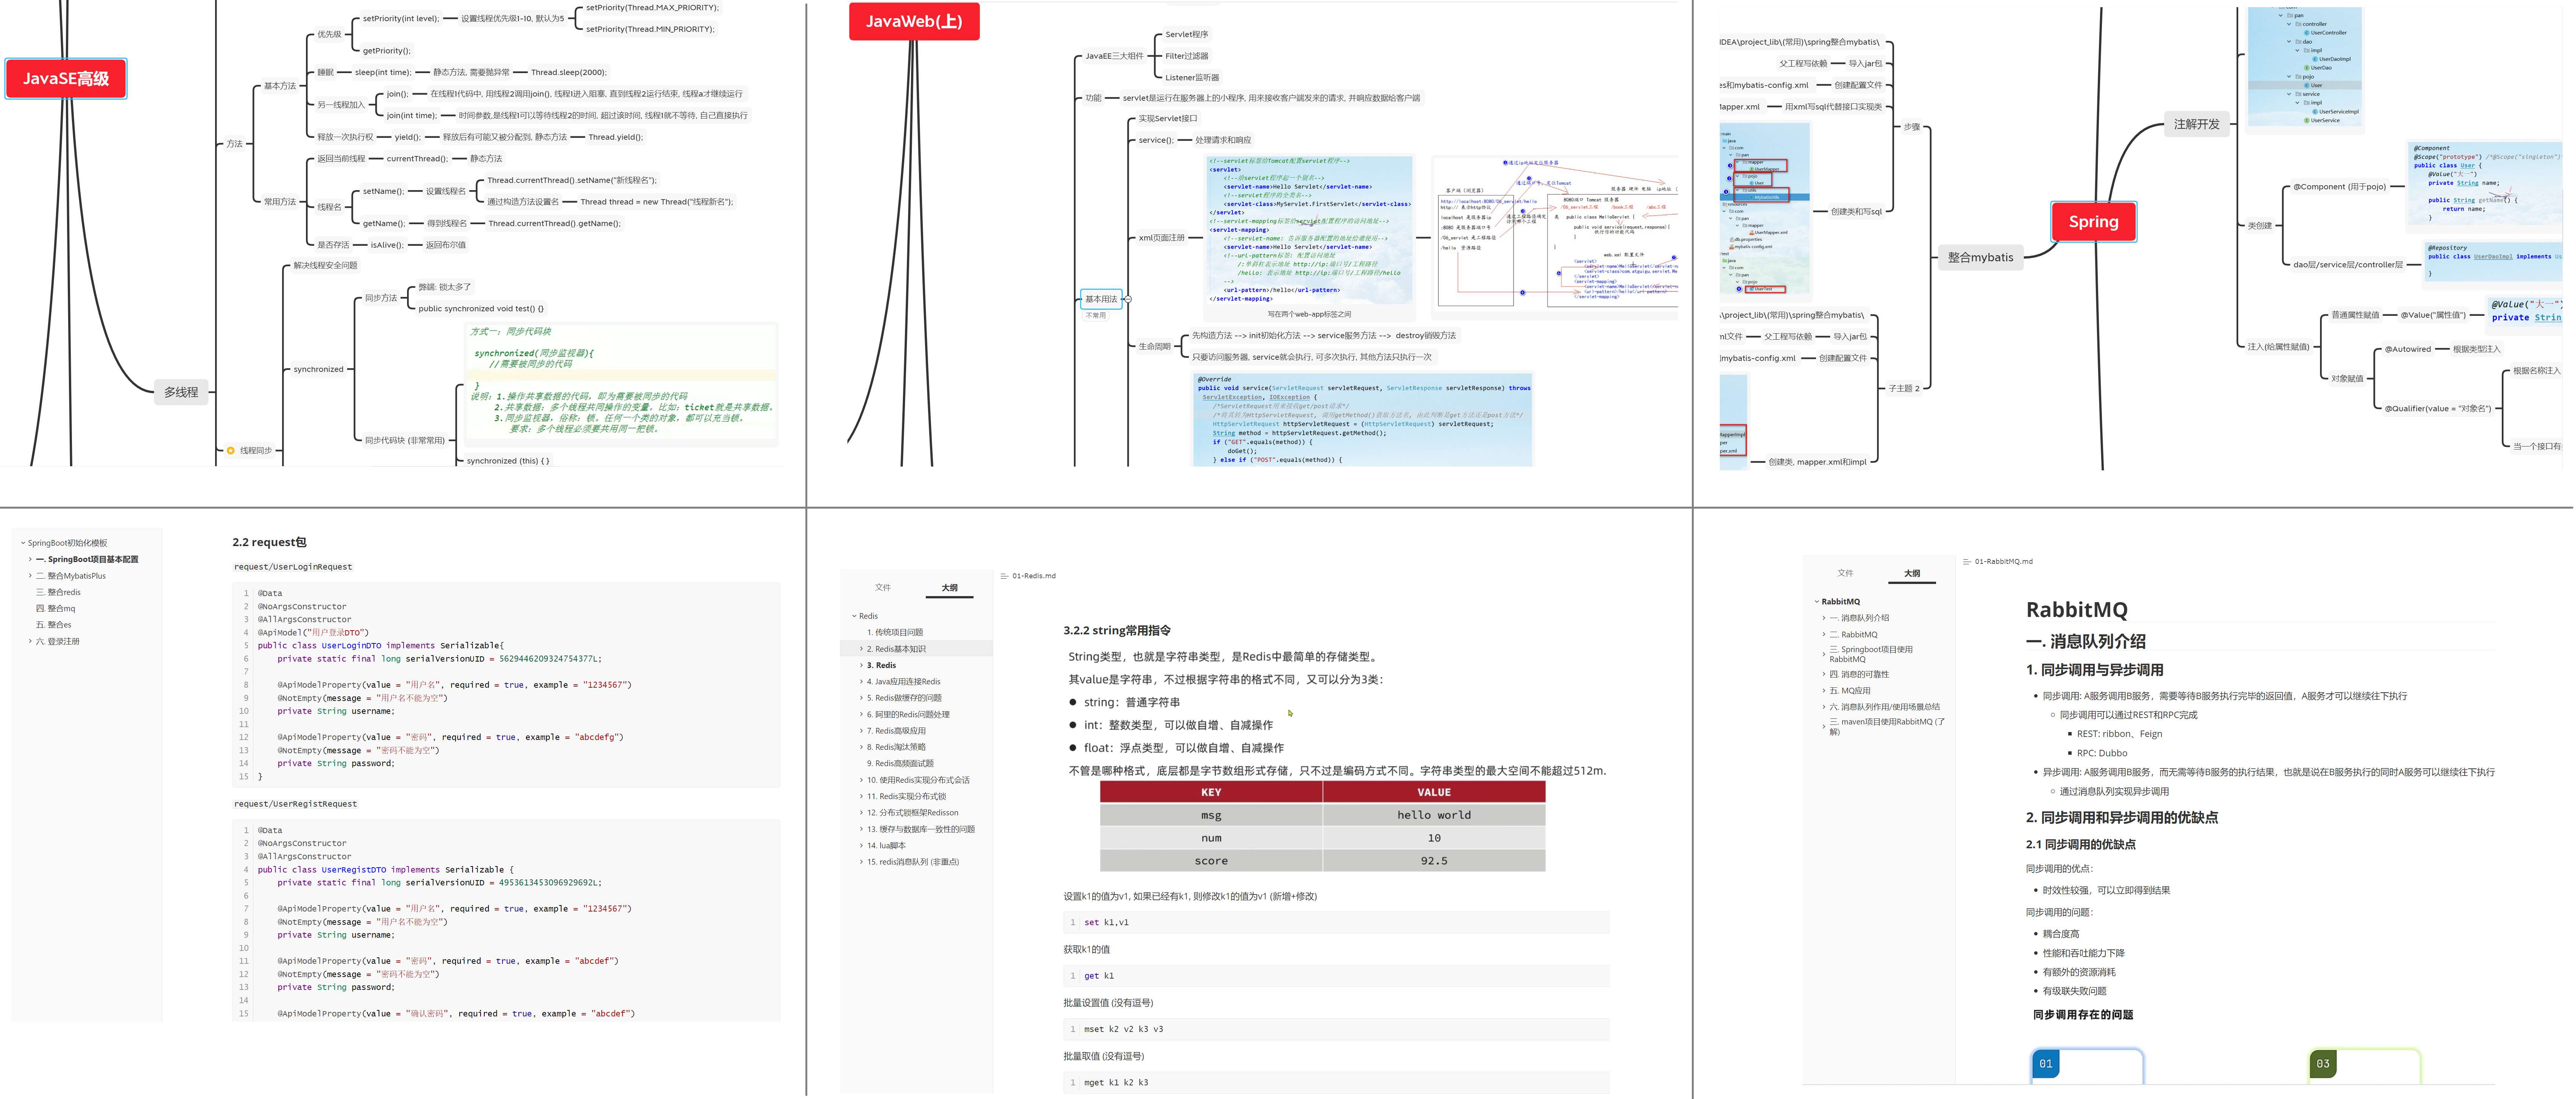This screenshot has height=1099, width=2576.
Task: Expand the 六. 登录注册 outline chevron
Action: click(30, 641)
